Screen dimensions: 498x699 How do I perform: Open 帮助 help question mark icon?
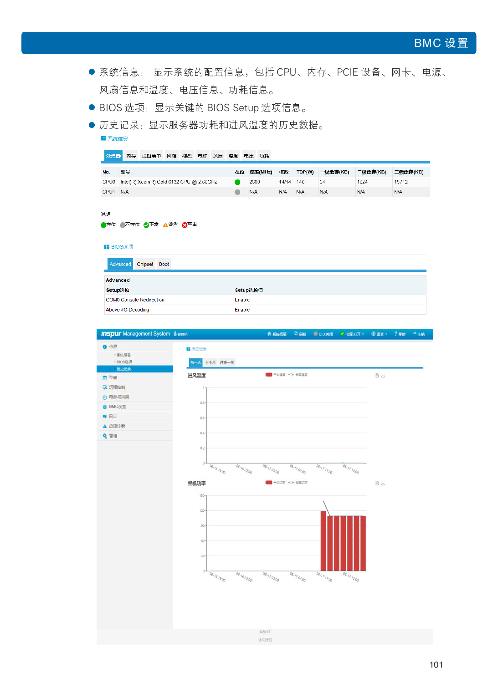(x=395, y=334)
